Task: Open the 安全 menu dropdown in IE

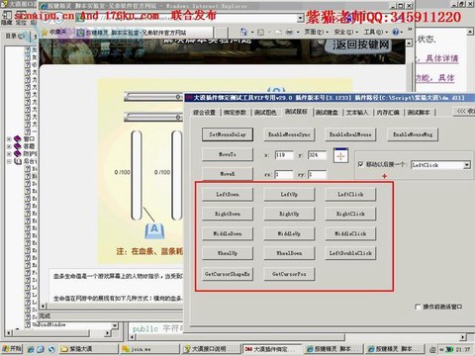Action: (345, 32)
